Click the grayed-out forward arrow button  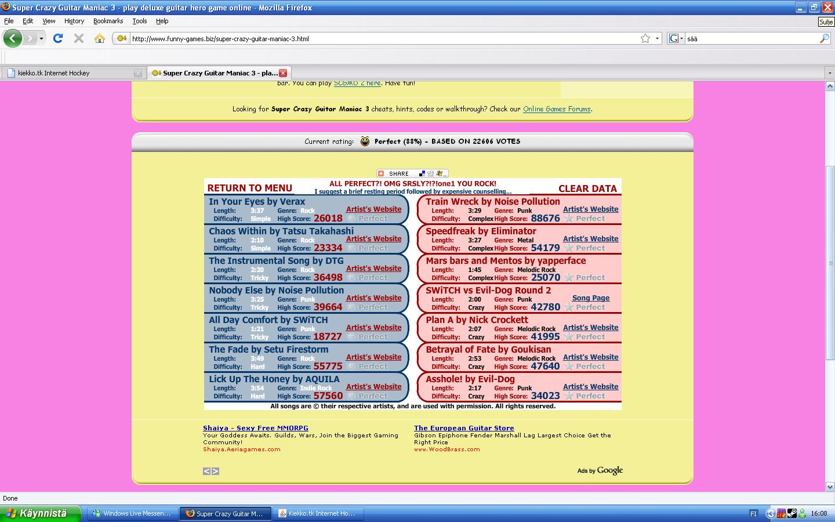pyautogui.click(x=30, y=38)
